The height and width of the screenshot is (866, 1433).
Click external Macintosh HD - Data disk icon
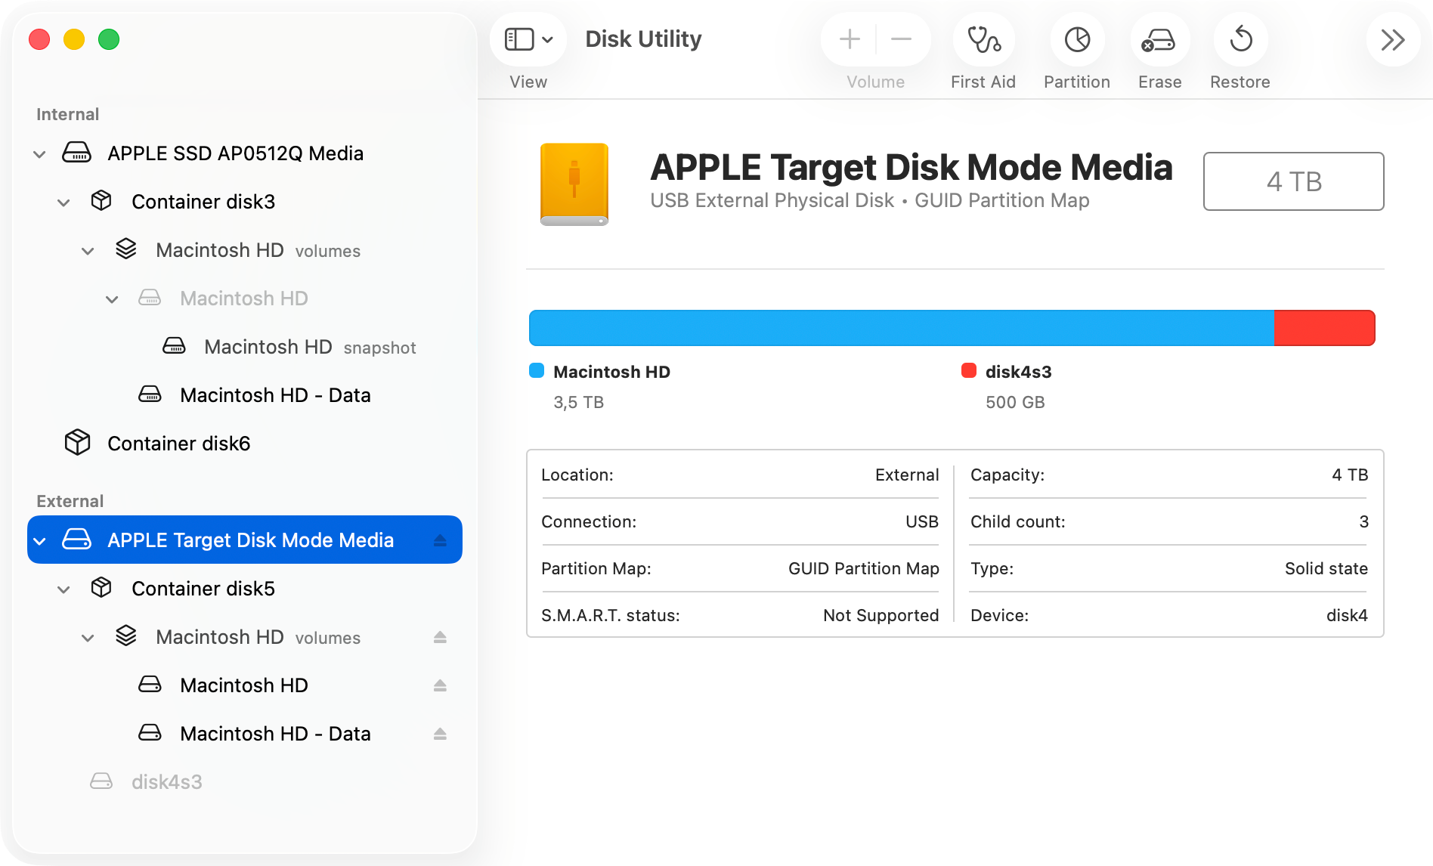pyautogui.click(x=150, y=732)
